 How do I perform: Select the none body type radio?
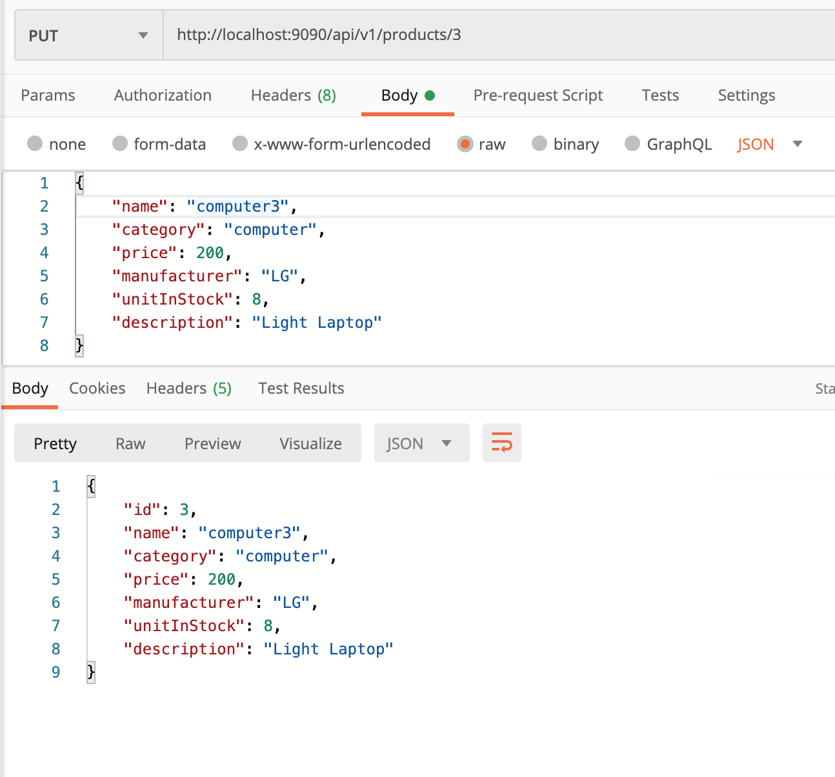(35, 143)
